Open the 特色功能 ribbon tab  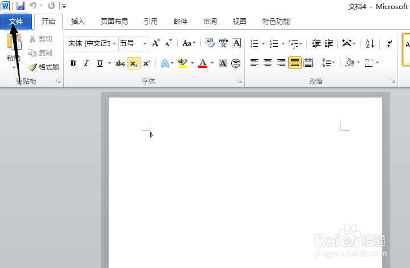click(276, 22)
